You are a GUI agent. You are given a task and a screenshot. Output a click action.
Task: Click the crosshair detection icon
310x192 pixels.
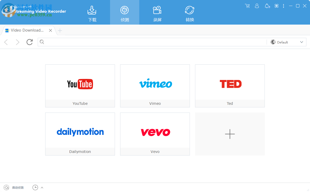[x=125, y=10]
